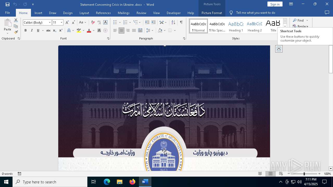Click the Character Border icon
This screenshot has width=333, height=187.
click(x=105, y=23)
